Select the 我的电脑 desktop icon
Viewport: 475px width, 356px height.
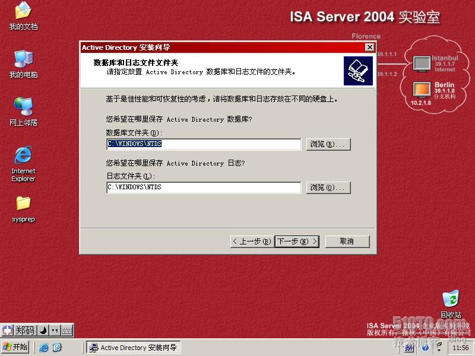pos(23,64)
